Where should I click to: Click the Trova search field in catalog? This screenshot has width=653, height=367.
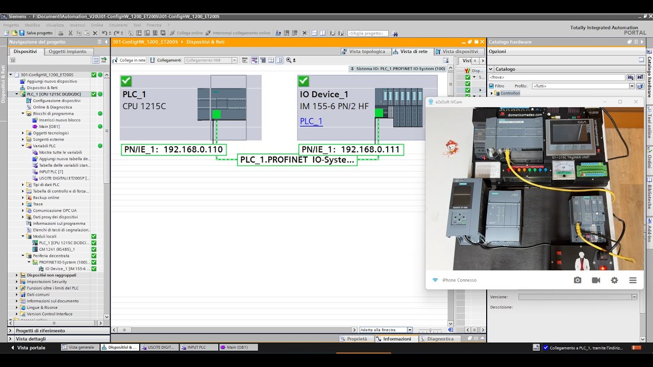[x=557, y=77]
